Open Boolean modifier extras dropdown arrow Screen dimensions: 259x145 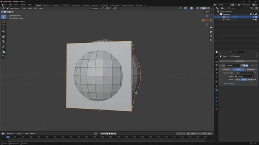pyautogui.click(x=250, y=66)
